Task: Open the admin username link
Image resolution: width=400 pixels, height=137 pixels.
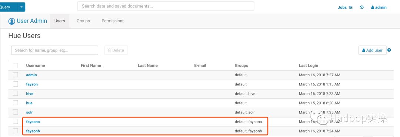Action: tap(31, 75)
